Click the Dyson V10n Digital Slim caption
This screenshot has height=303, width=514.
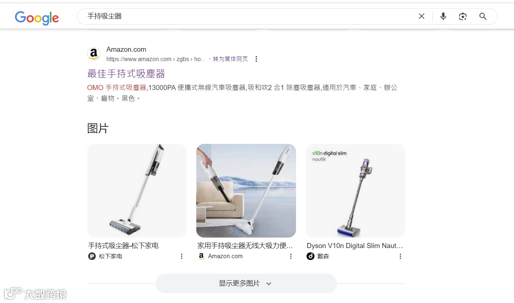355,246
